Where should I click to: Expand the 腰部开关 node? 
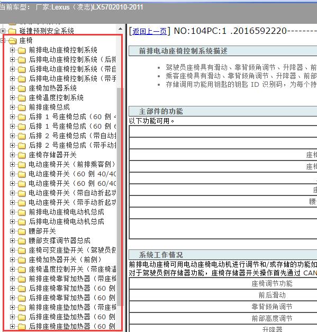12,231
